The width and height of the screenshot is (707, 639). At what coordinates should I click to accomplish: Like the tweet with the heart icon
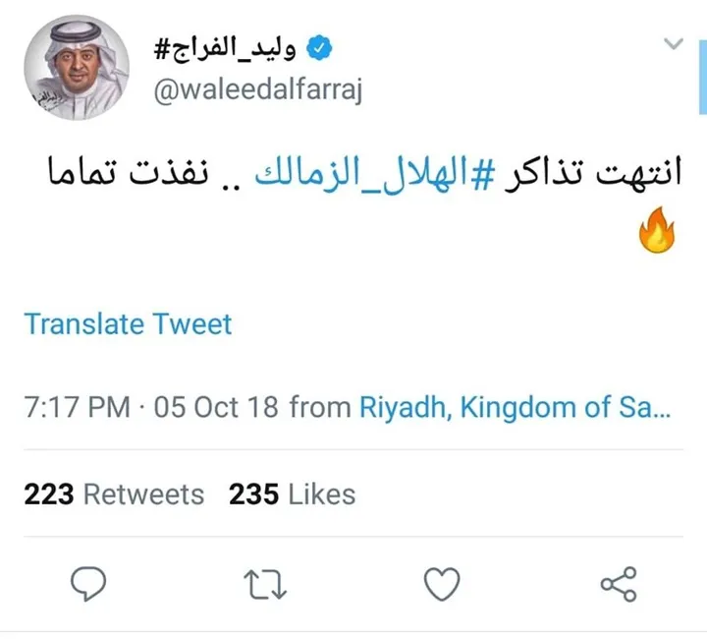(442, 585)
